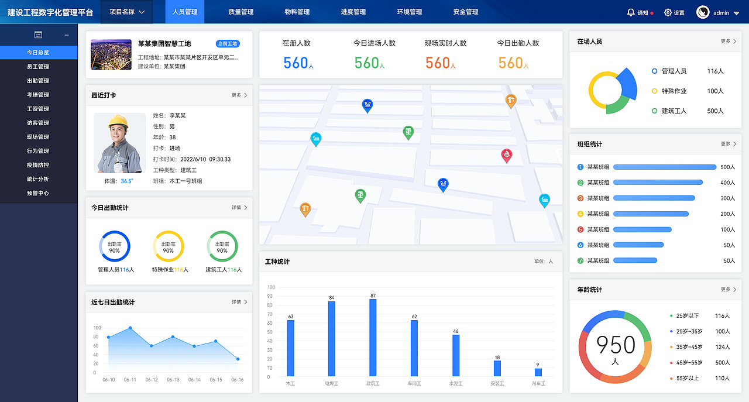
Task: Click the 950人 age donut center
Action: click(x=616, y=349)
